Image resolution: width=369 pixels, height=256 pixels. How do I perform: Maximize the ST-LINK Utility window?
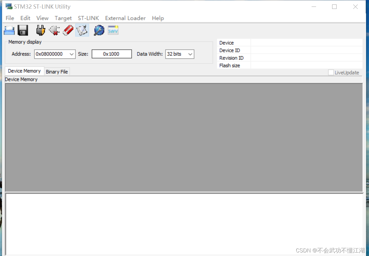coord(334,7)
